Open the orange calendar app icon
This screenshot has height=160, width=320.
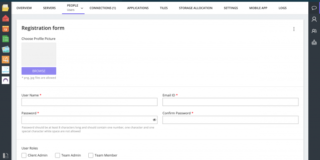[5, 29]
